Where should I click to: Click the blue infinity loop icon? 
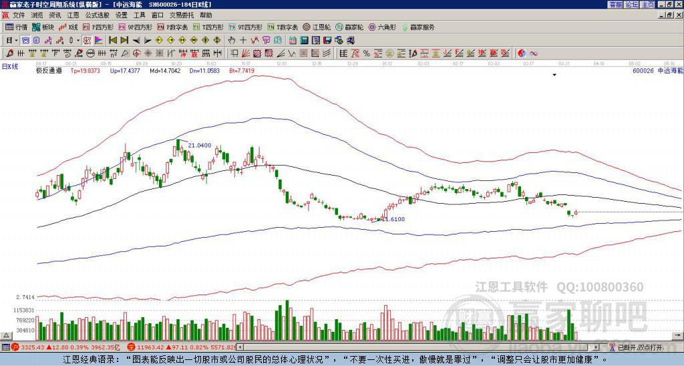coord(534,53)
